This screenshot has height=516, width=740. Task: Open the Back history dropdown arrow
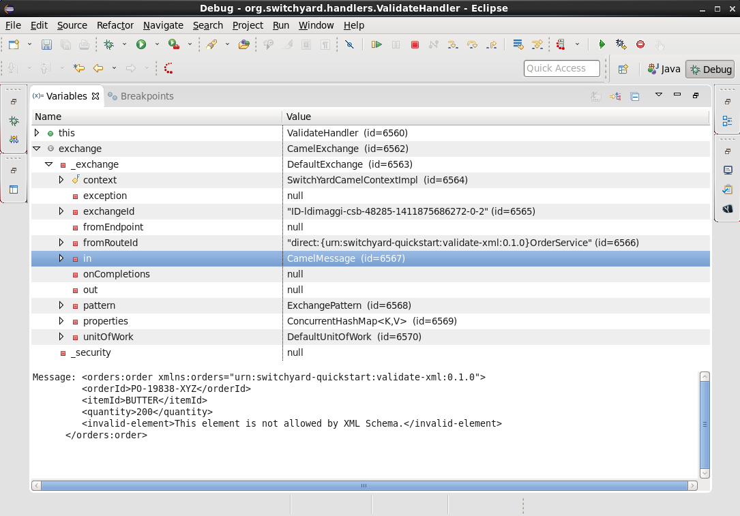114,68
